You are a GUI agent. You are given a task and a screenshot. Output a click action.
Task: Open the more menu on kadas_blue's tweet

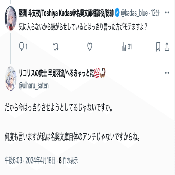point(167,12)
